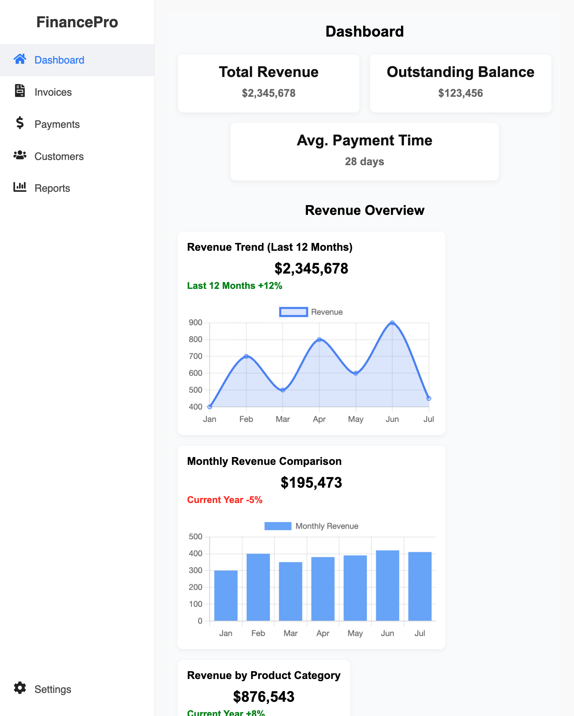Click the Settings gear icon
574x716 pixels.
(20, 688)
